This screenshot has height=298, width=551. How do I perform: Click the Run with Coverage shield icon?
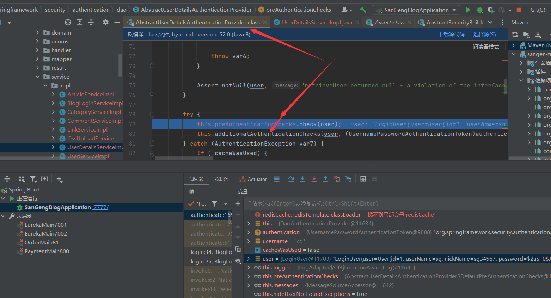(x=490, y=10)
